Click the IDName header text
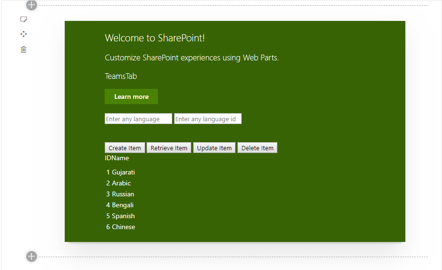The image size is (442, 270). click(x=117, y=158)
